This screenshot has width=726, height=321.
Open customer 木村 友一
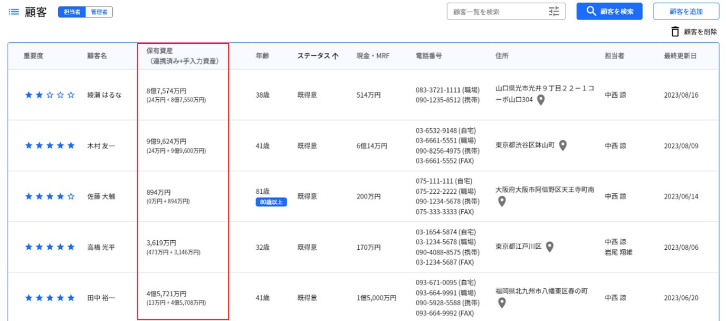coord(101,146)
